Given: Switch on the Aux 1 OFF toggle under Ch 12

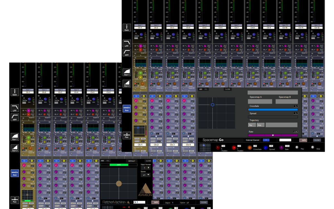Looking at the screenshot, I should pos(321,101).
